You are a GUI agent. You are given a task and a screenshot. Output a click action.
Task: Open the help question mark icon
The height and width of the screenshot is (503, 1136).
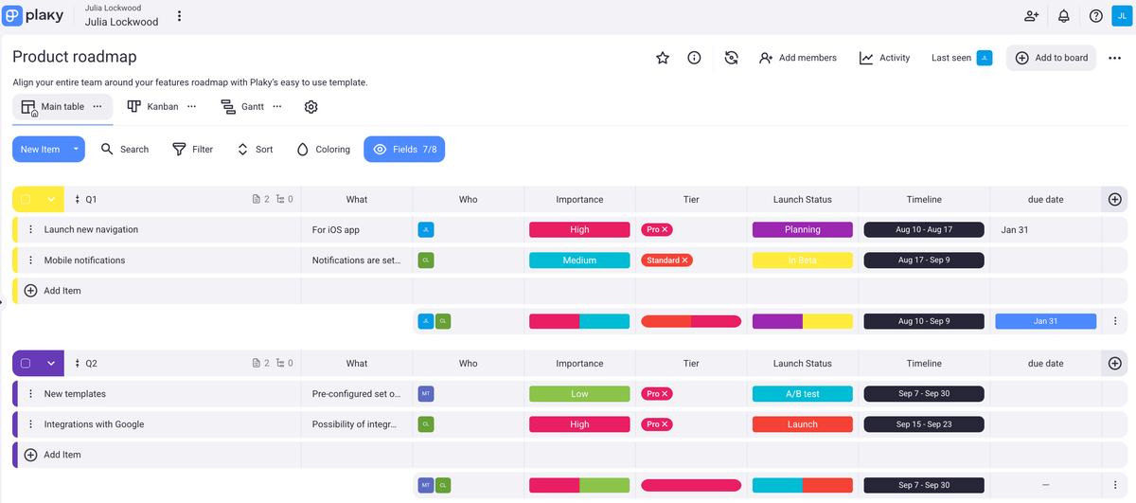(x=1095, y=16)
